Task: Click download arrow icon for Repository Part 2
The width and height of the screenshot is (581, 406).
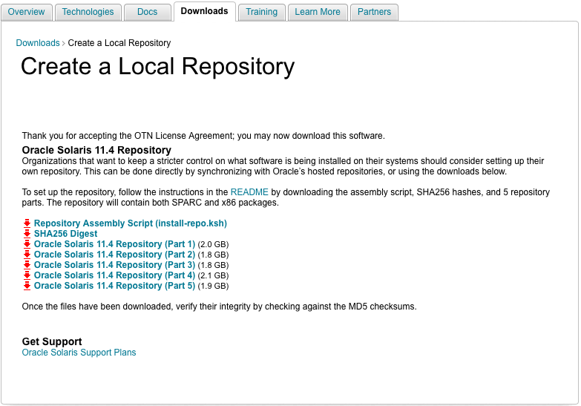Action: pyautogui.click(x=27, y=255)
